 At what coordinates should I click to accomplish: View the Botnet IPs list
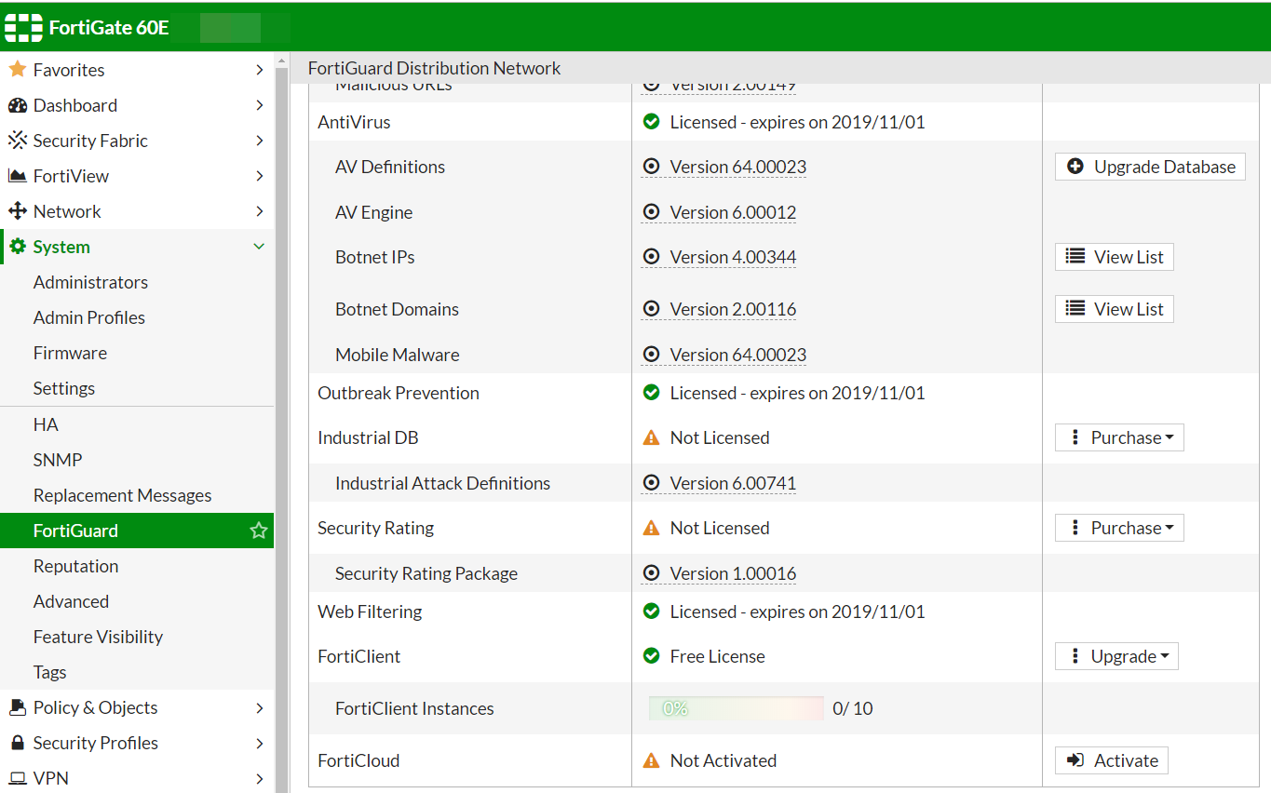pyautogui.click(x=1115, y=257)
